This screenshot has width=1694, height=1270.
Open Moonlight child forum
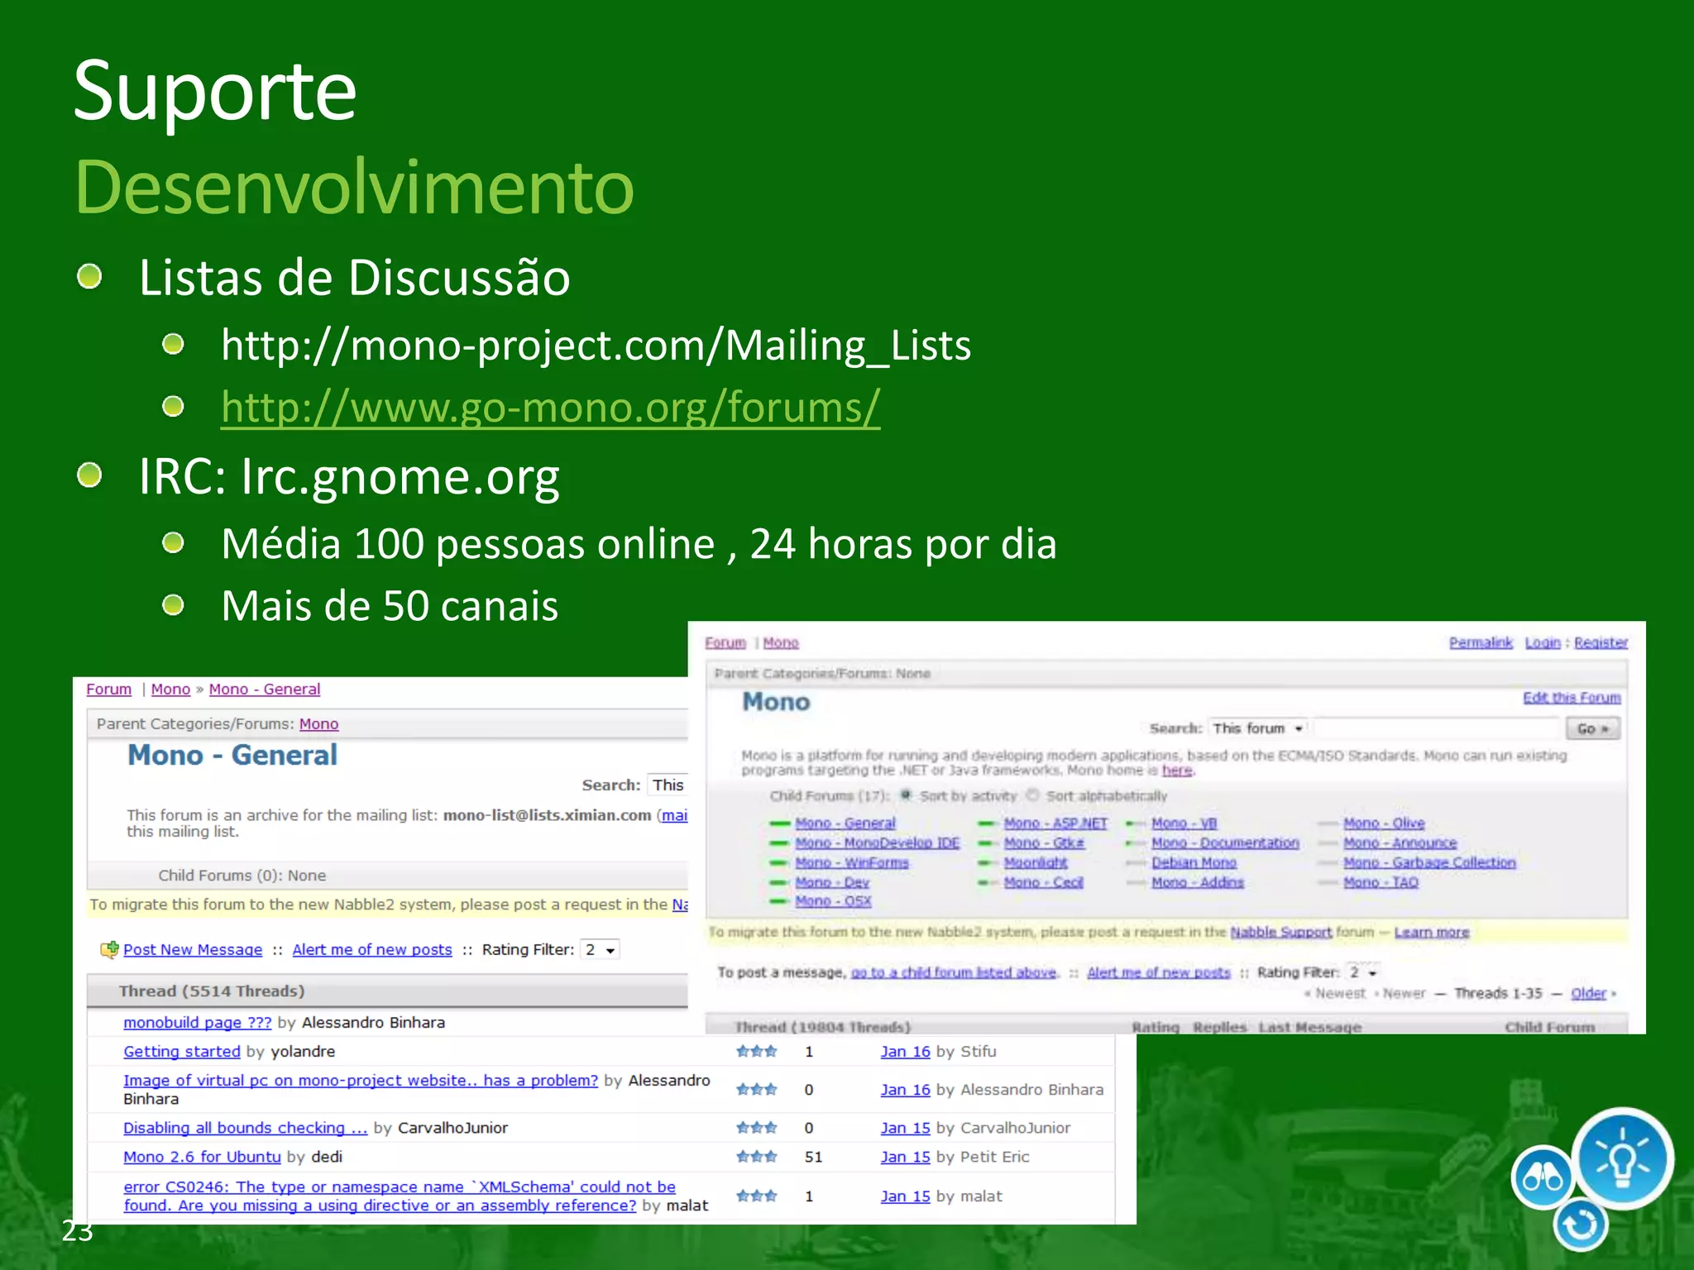[1036, 862]
